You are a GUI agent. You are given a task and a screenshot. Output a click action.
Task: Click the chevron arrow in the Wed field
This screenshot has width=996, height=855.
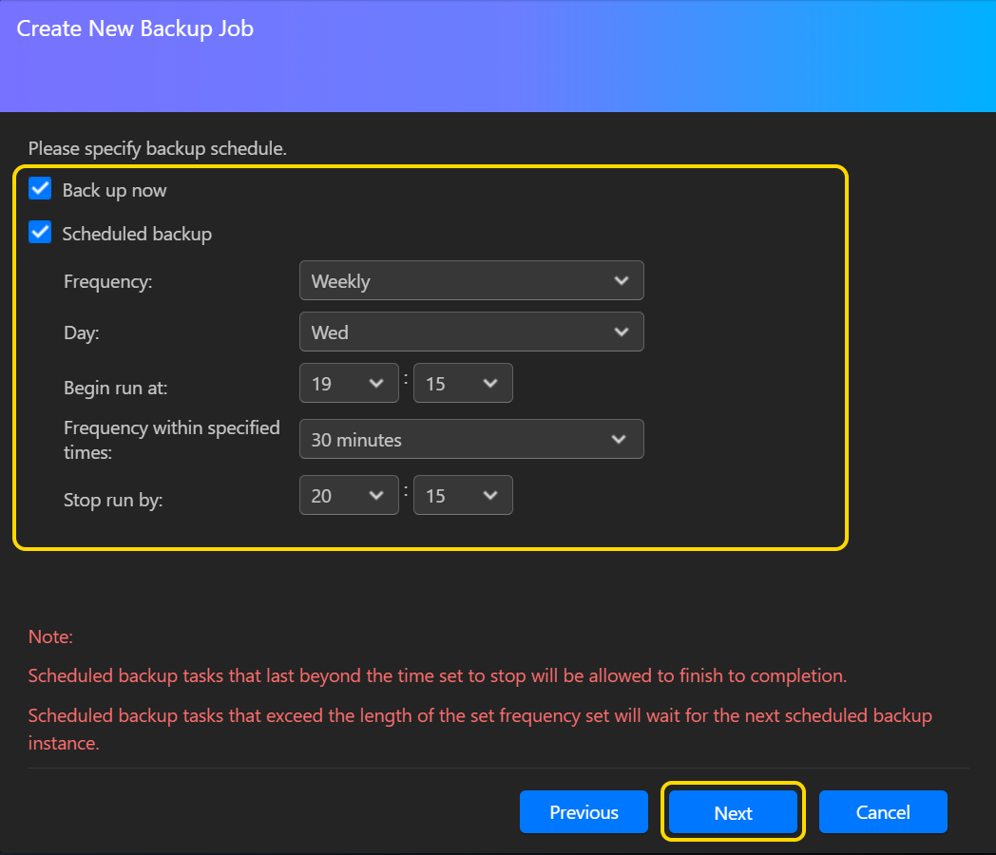[x=622, y=332]
